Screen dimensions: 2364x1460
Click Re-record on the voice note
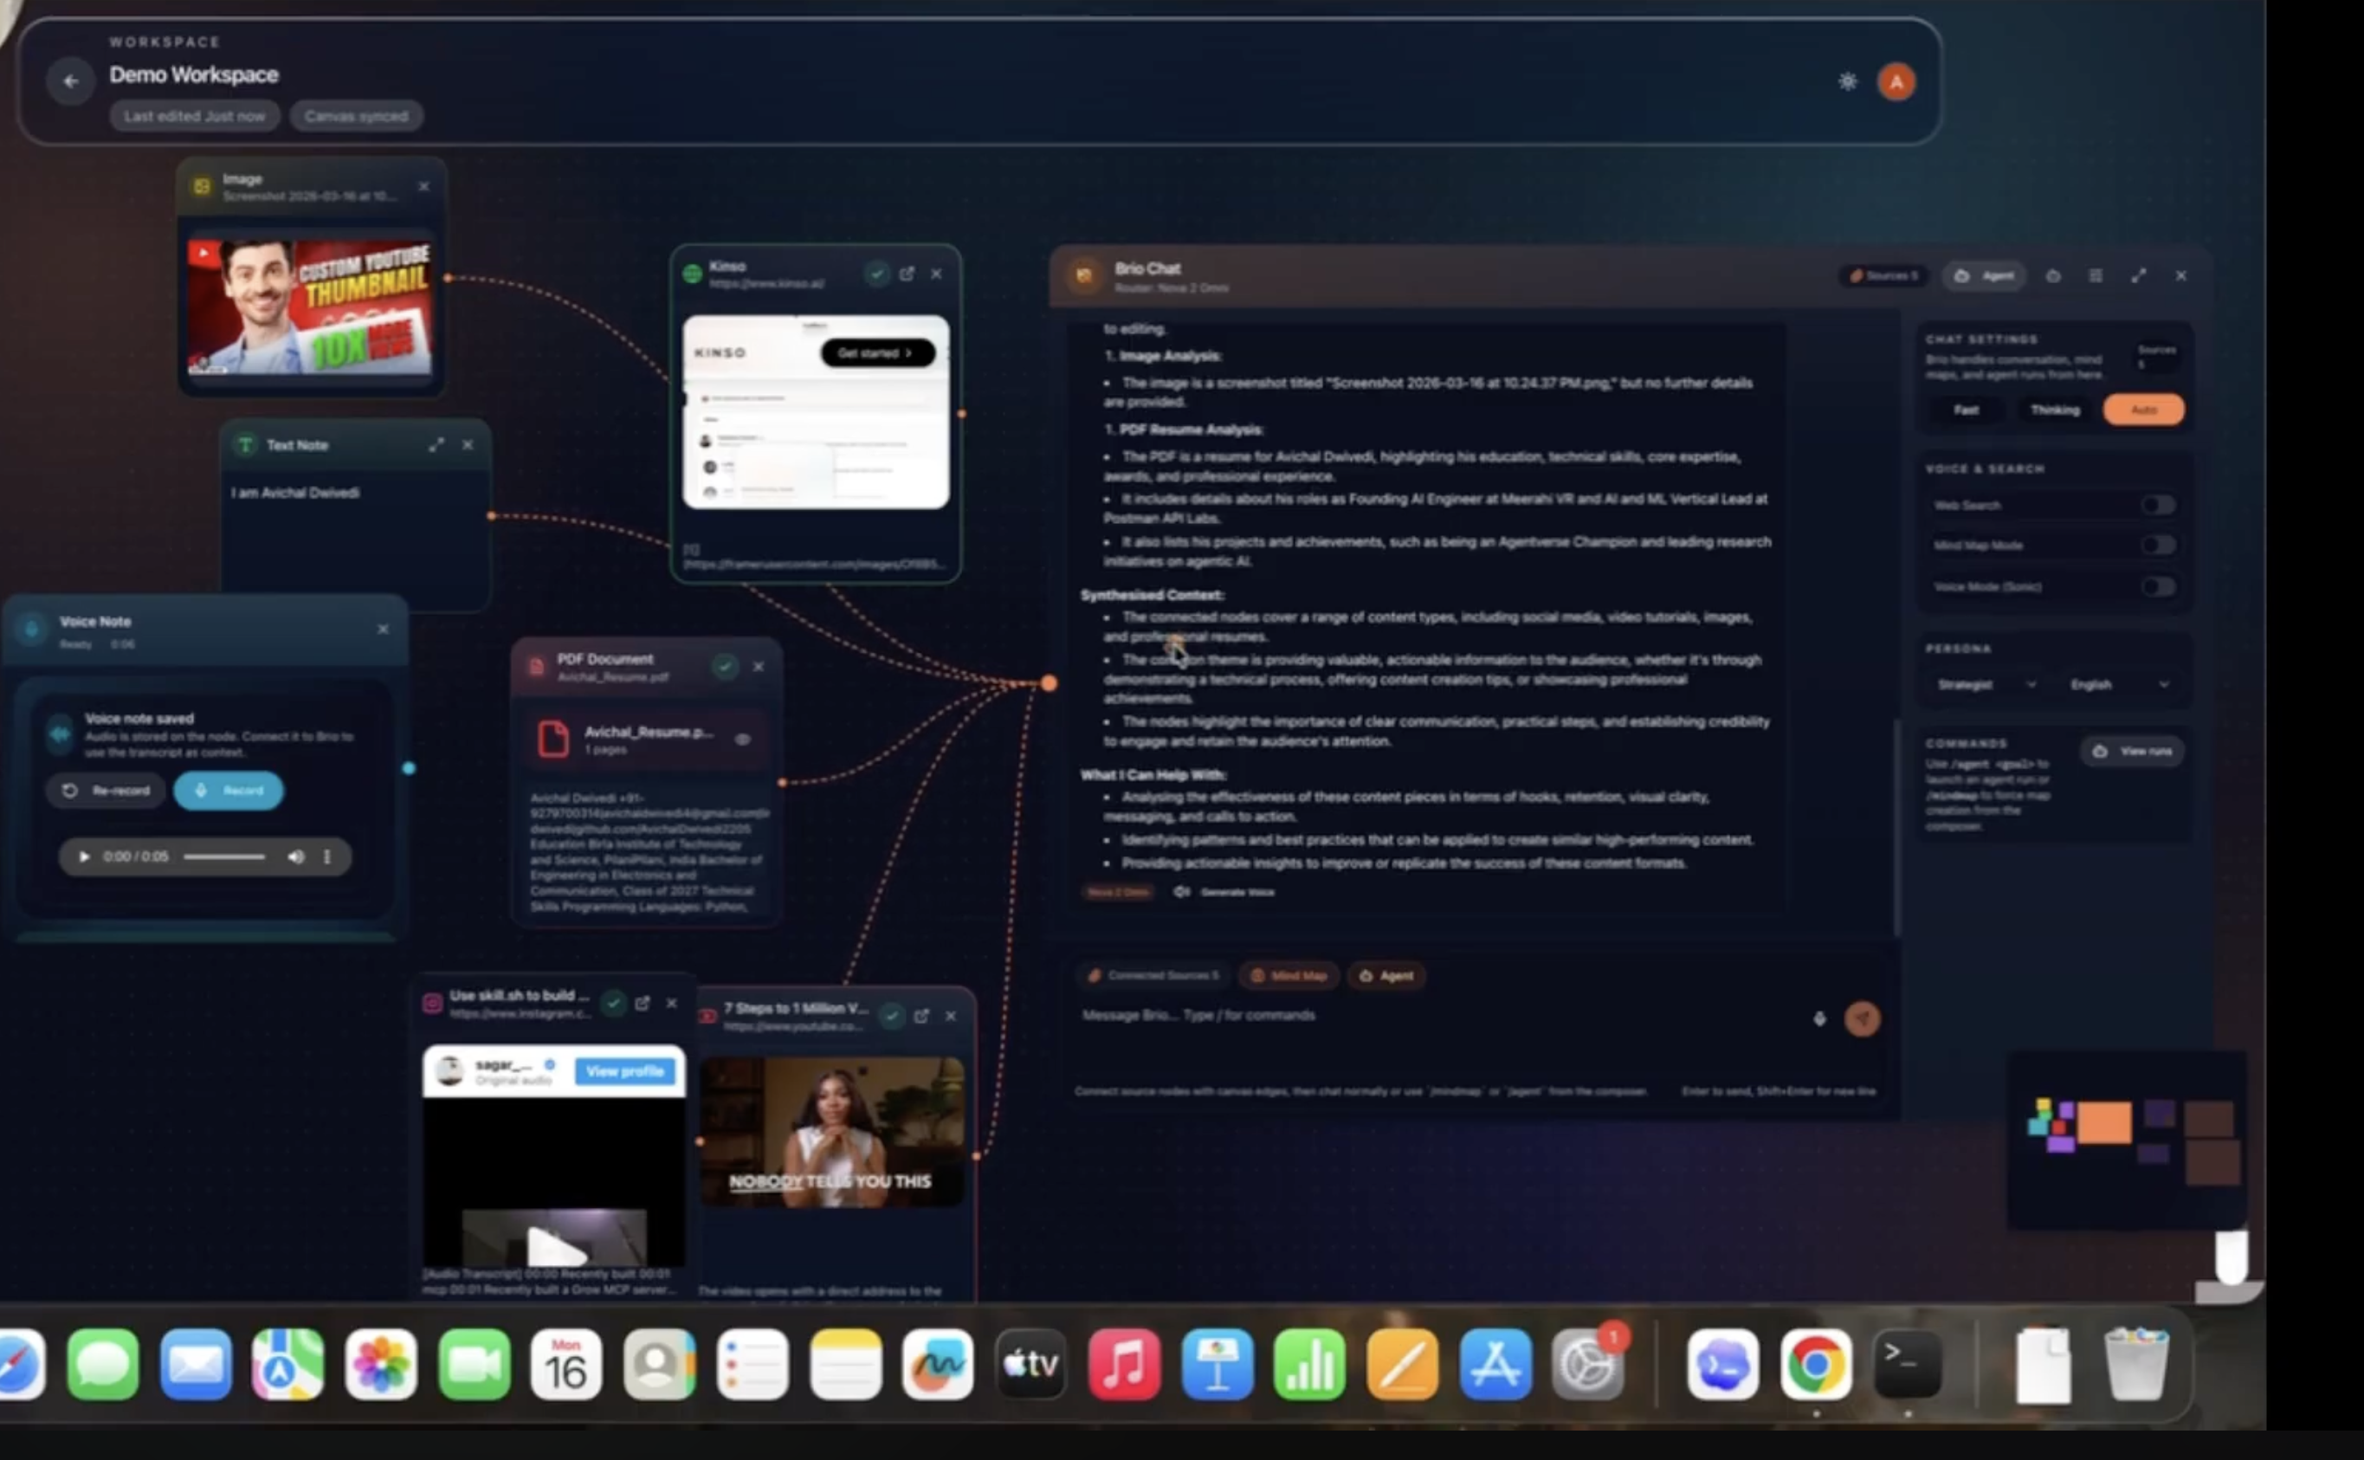pyautogui.click(x=107, y=791)
